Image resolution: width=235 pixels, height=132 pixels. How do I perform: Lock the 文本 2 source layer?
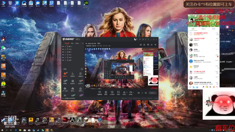pyautogui.click(x=65, y=49)
